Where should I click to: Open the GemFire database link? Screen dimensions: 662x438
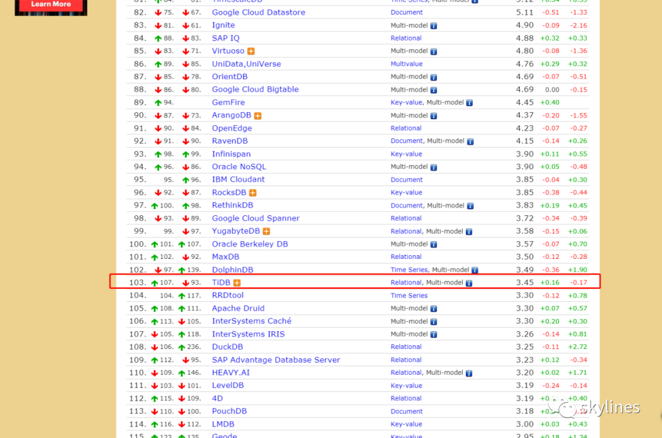(x=228, y=102)
